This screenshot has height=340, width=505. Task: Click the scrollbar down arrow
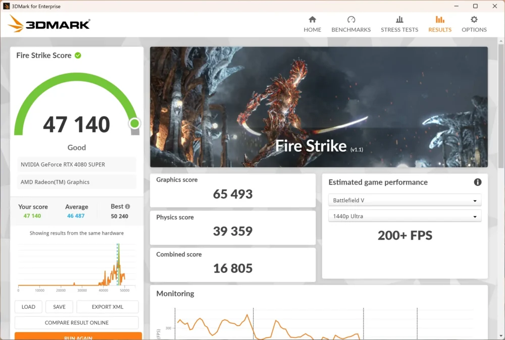(501, 336)
